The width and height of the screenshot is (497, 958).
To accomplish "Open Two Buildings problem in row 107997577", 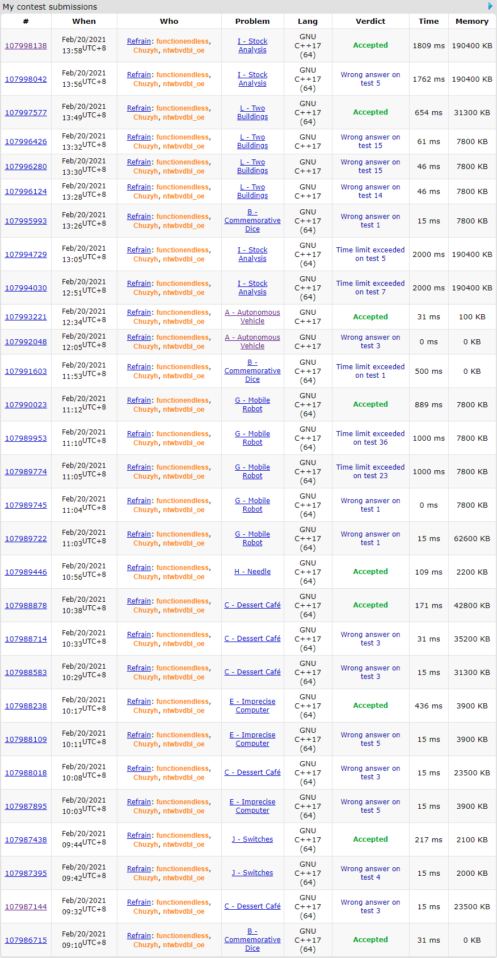I will coord(252,112).
